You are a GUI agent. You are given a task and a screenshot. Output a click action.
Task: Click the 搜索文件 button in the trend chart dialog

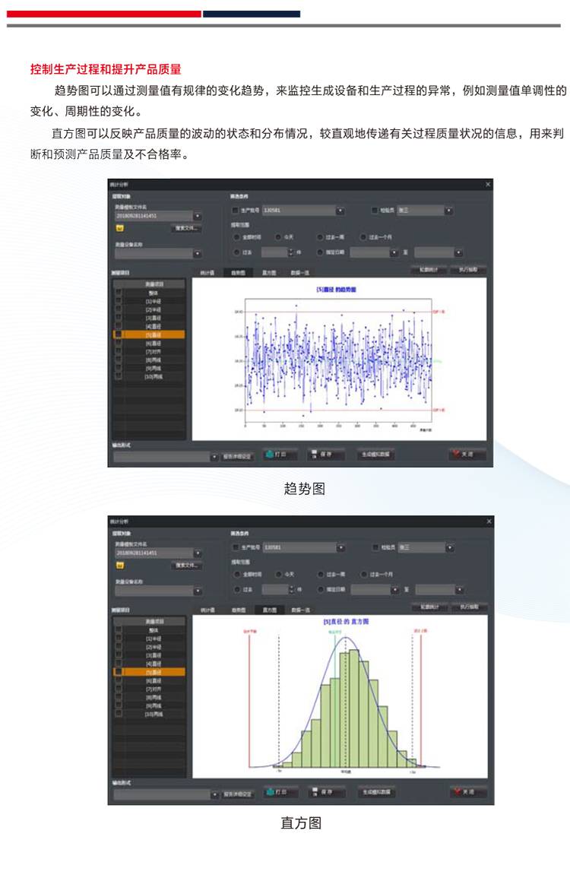pos(186,227)
